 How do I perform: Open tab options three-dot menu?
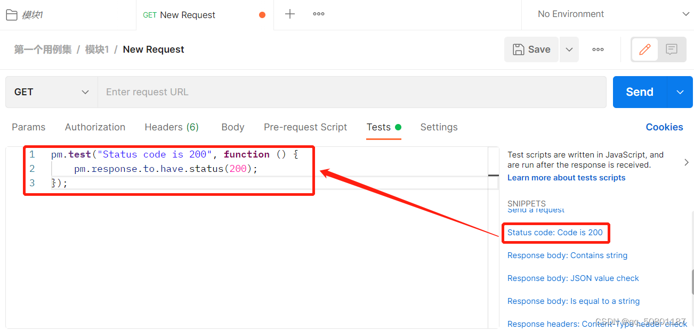point(319,14)
